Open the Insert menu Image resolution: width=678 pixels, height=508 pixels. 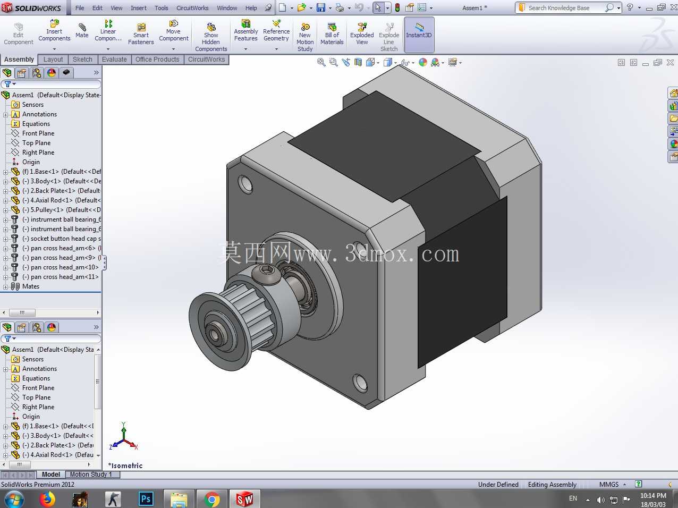tap(139, 8)
